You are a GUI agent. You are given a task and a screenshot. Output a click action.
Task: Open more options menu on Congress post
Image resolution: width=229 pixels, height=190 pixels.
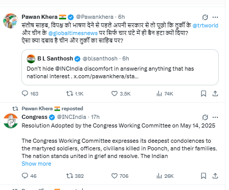coord(215,117)
